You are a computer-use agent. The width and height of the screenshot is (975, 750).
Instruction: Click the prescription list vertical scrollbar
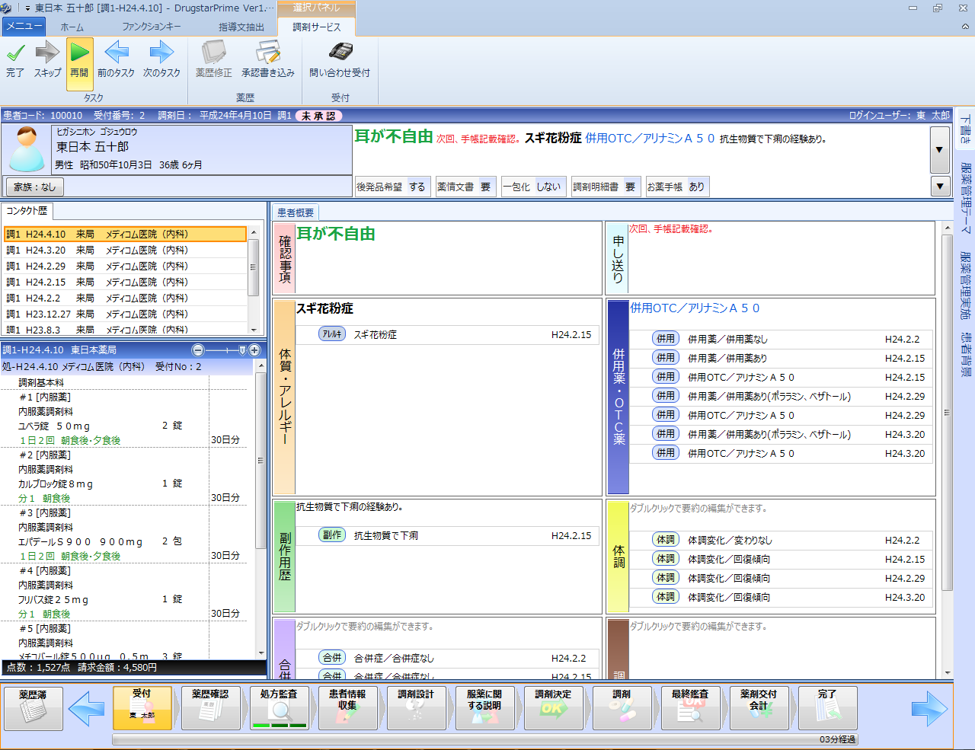pos(261,460)
